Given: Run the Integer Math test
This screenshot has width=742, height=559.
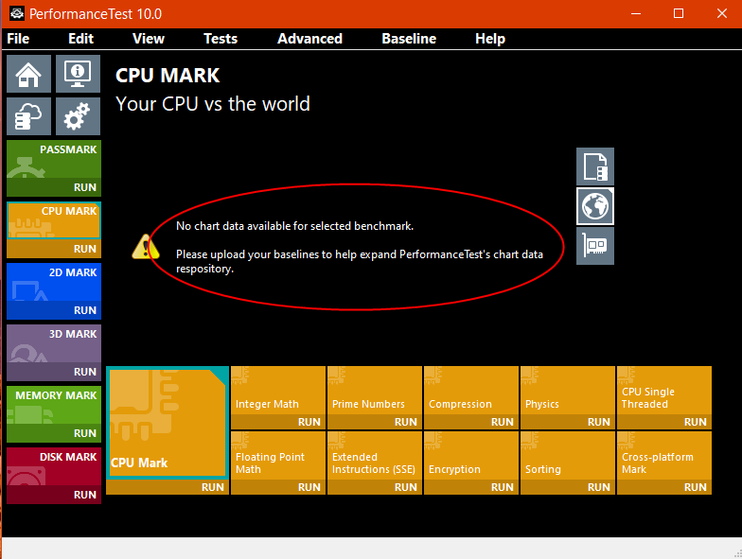Looking at the screenshot, I should click(309, 422).
